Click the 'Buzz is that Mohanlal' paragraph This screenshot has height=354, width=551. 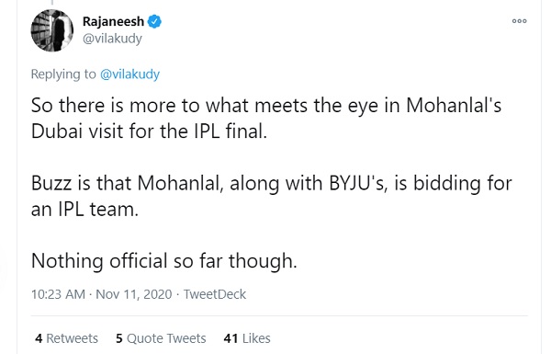(x=271, y=196)
